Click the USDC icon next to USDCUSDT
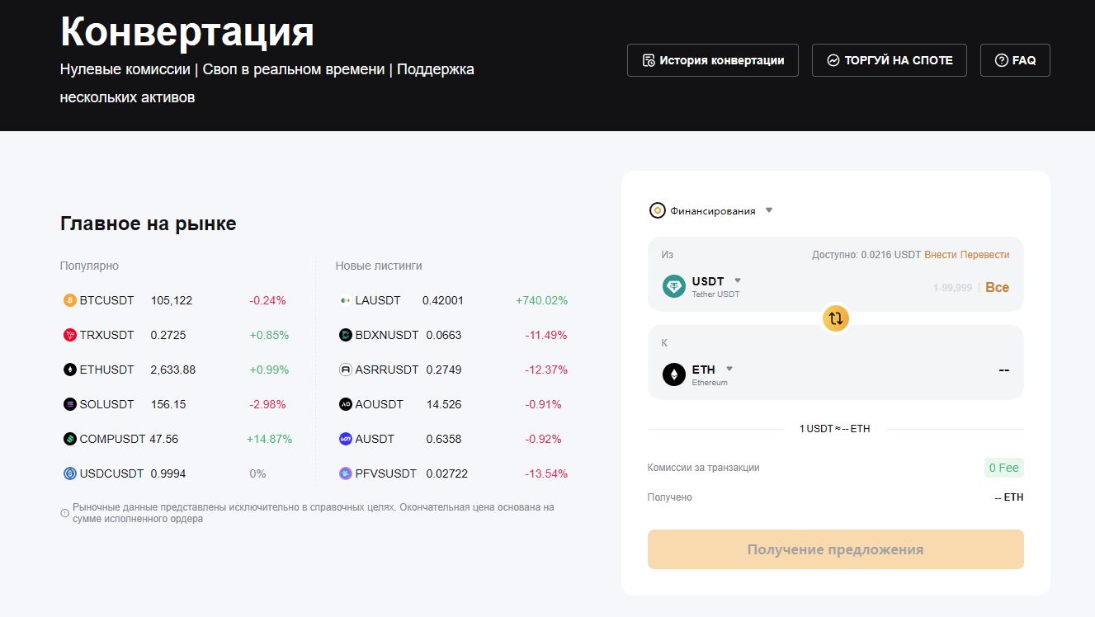This screenshot has width=1095, height=617. pos(69,473)
